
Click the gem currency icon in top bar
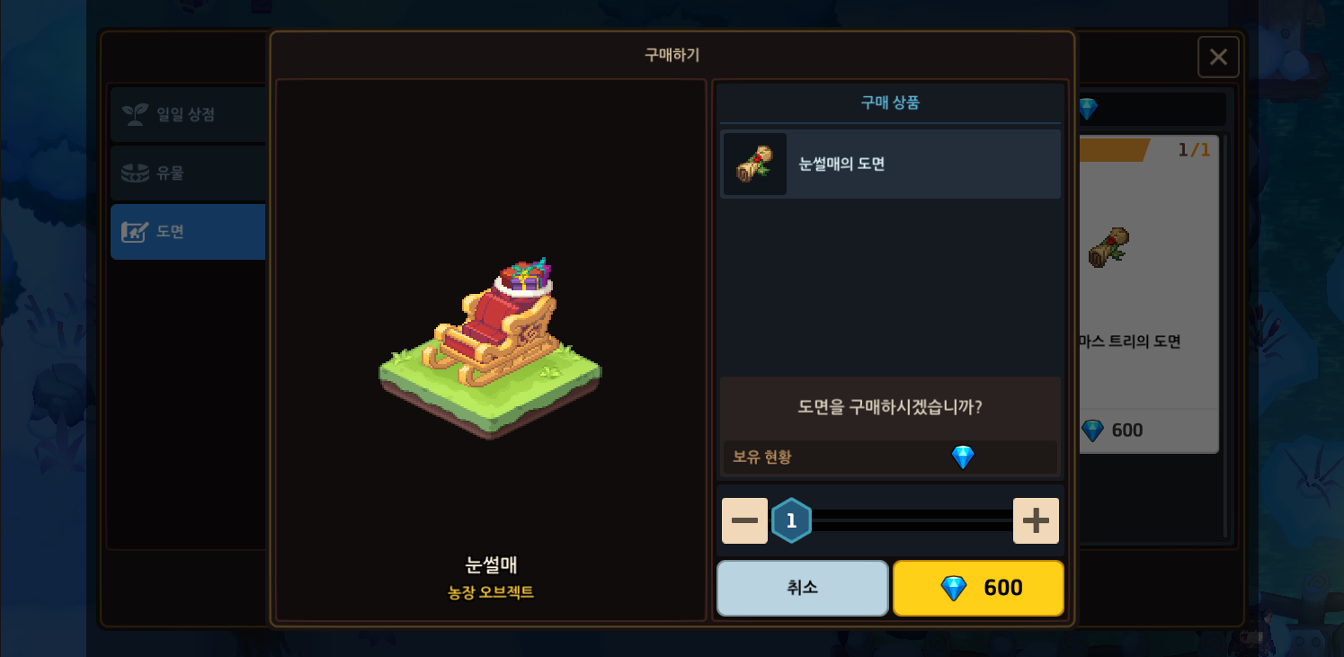point(1087,109)
